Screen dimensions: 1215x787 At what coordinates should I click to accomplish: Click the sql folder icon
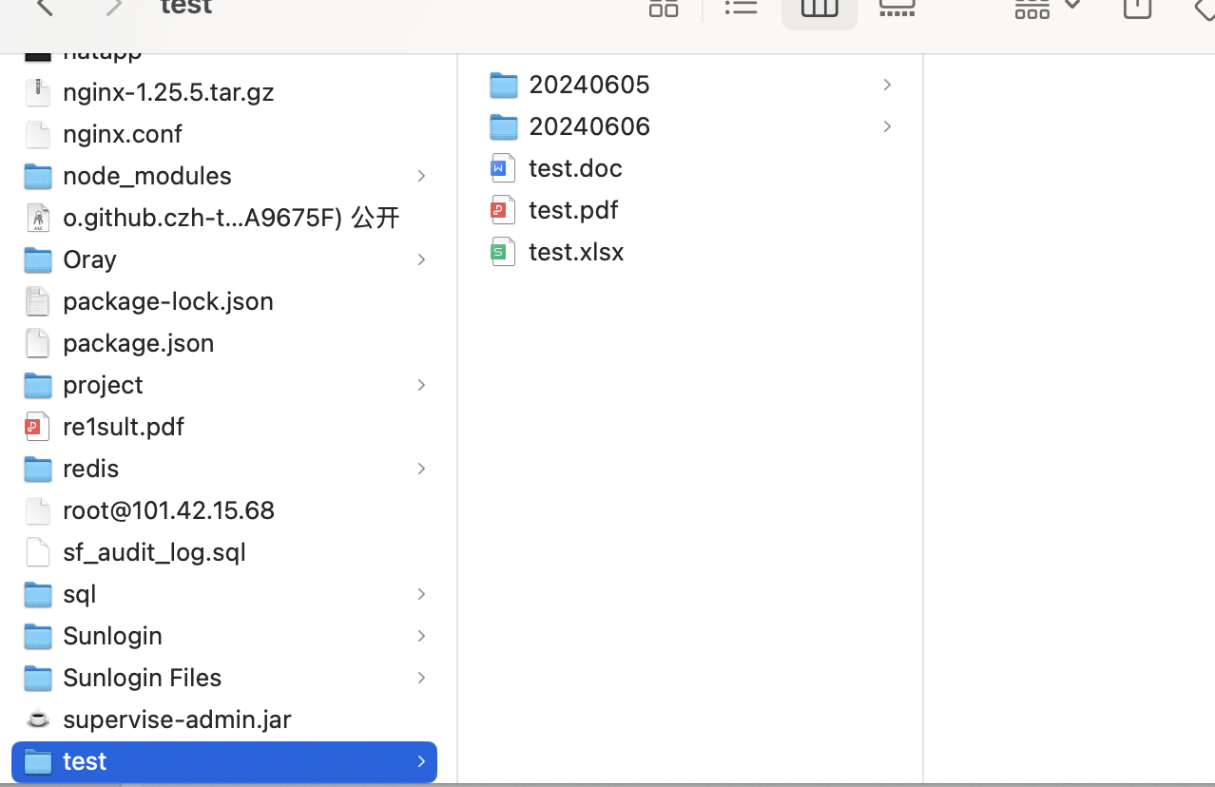click(x=38, y=594)
